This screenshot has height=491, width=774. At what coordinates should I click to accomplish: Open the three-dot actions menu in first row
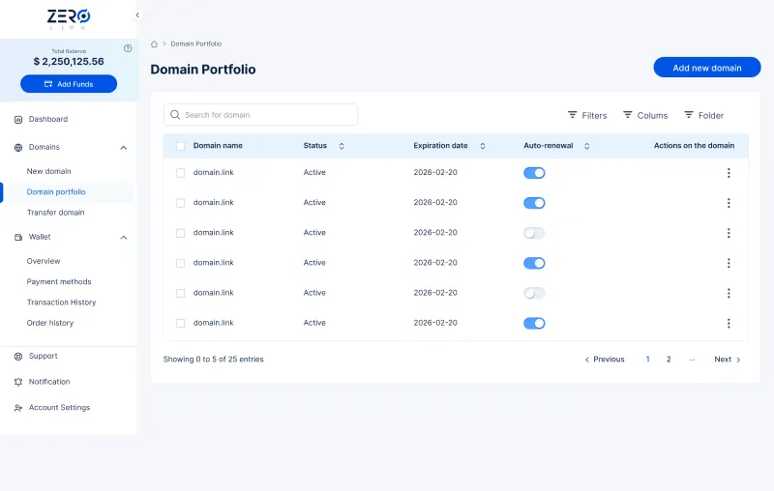(x=729, y=173)
